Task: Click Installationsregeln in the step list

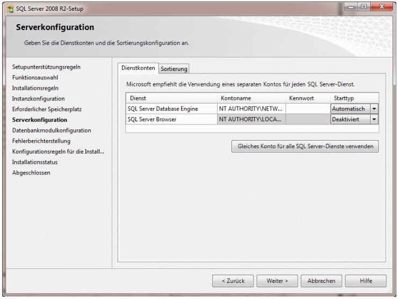Action: pos(35,88)
